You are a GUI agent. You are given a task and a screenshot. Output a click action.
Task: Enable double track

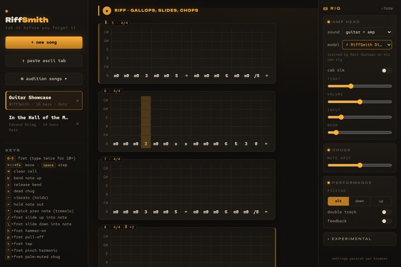tap(386, 212)
